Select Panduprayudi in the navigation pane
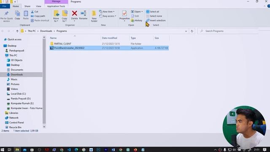 pos(16,51)
